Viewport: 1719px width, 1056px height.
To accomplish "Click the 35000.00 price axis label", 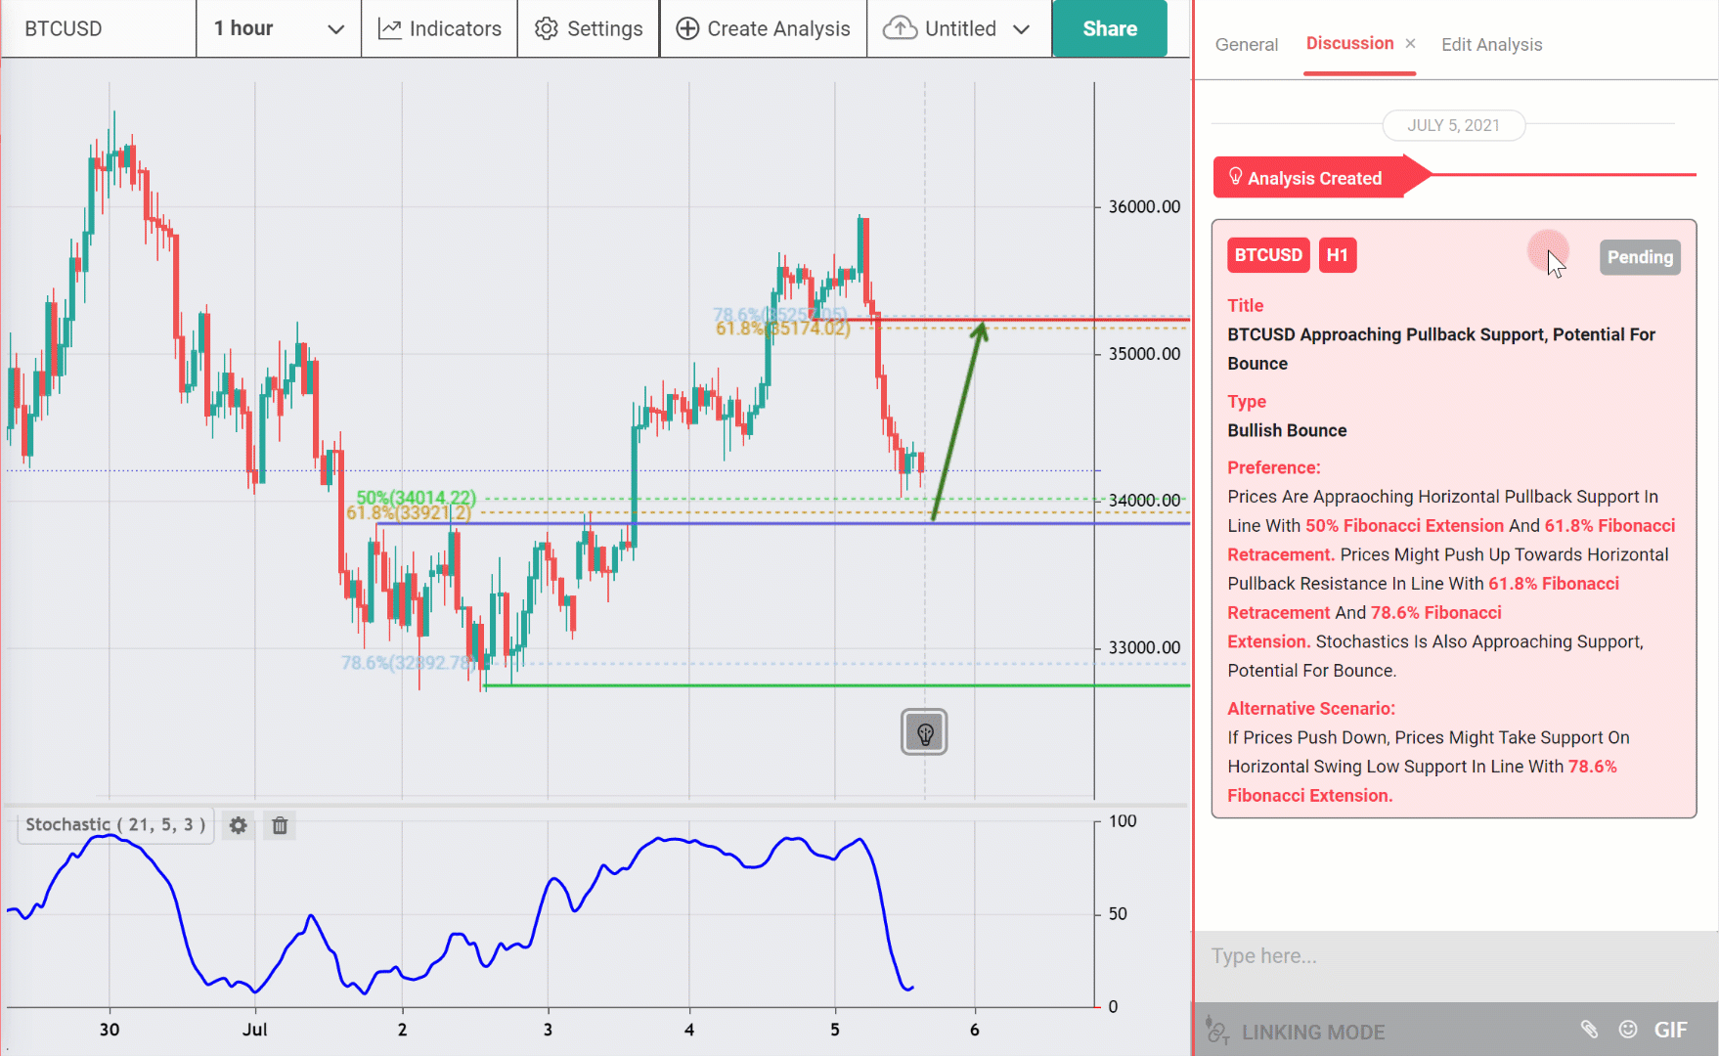I will (x=1144, y=354).
